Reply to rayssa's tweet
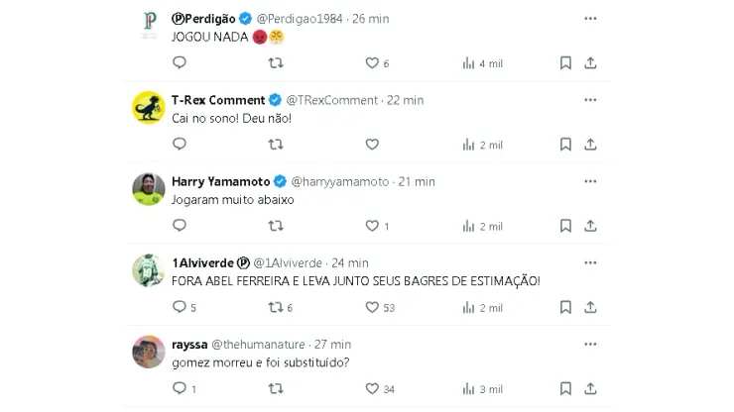Screen dimensions: 734x412 coord(180,389)
